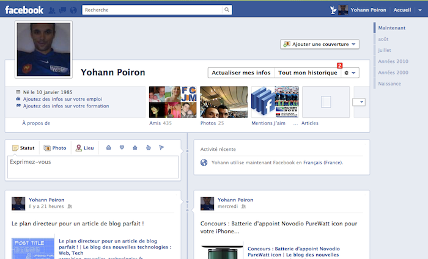Click the Facebook logo in the top bar

pos(24,10)
